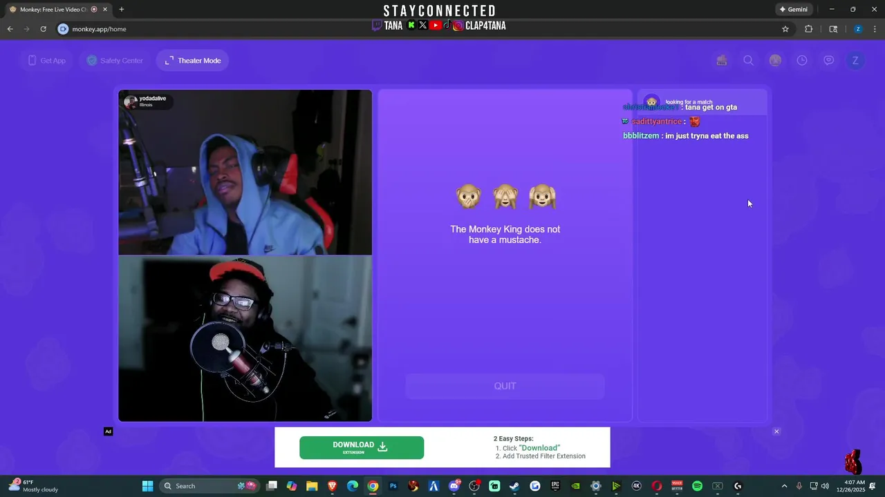Open Discord from taskbar

tap(454, 486)
